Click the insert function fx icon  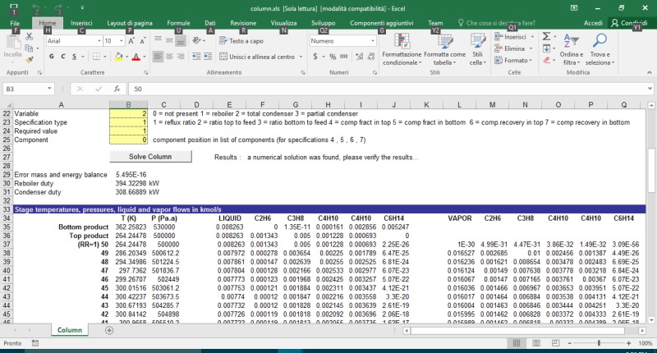point(117,89)
